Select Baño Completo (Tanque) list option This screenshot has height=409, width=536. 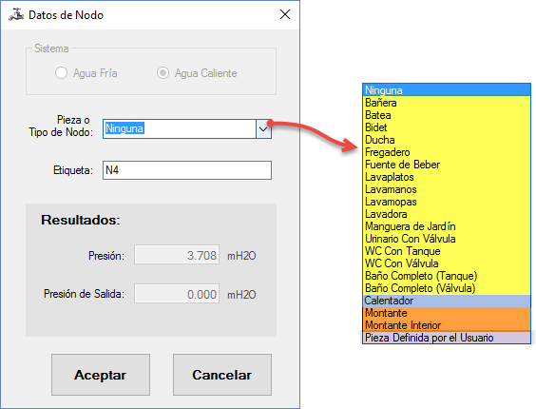click(x=447, y=276)
